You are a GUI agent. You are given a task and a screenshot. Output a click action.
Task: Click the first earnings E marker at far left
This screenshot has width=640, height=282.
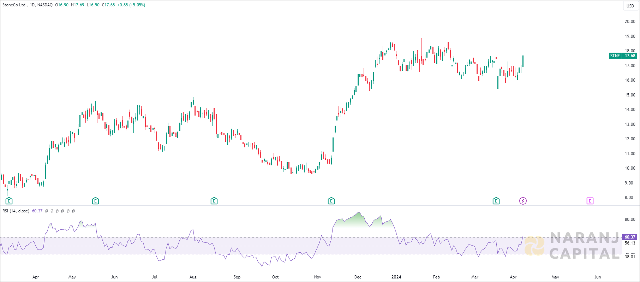click(x=9, y=201)
